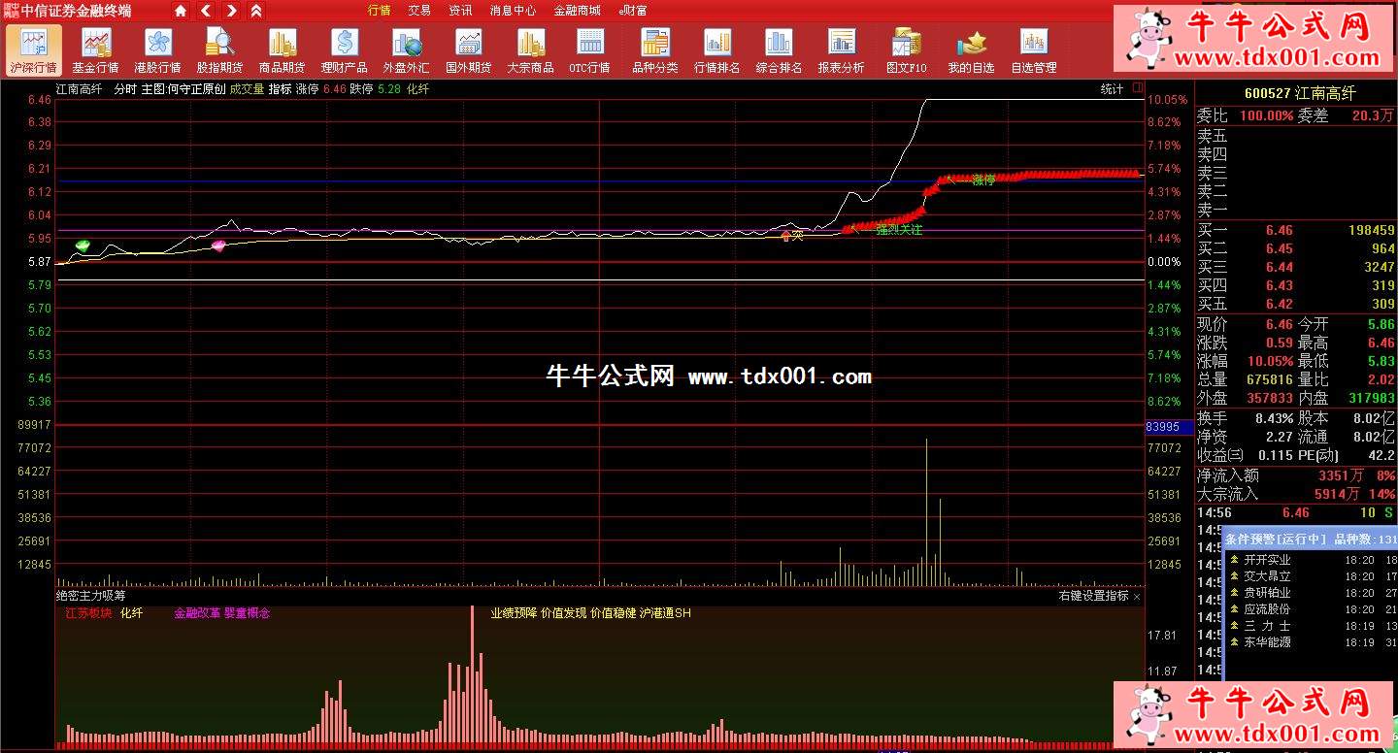Select the 江苏板块 tag

89,613
